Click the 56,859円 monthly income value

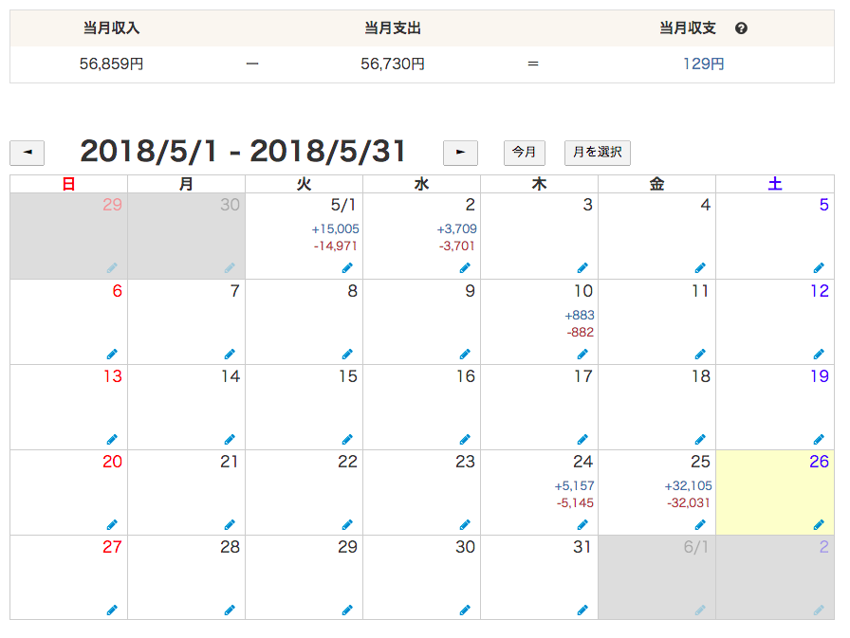point(111,64)
